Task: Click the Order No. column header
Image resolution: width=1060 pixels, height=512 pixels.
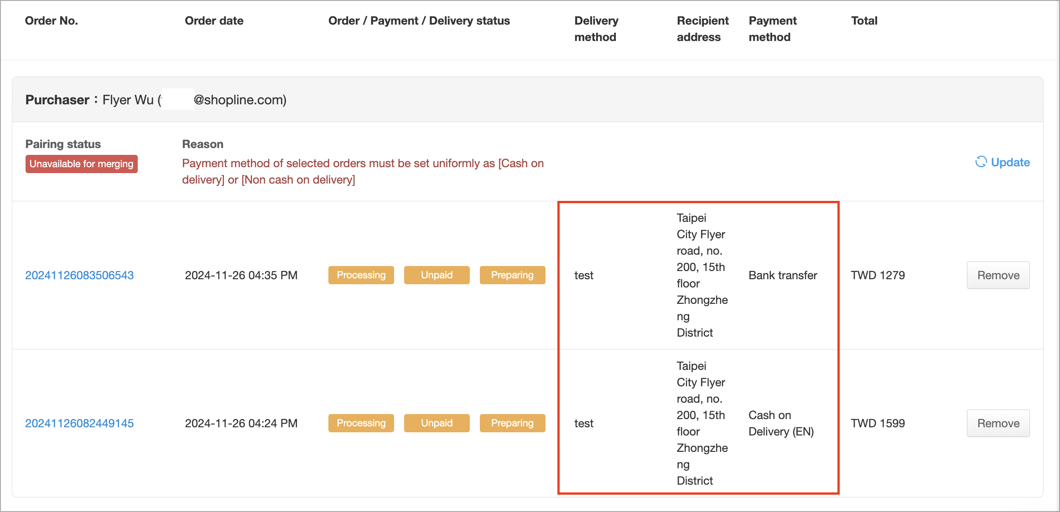Action: 52,21
